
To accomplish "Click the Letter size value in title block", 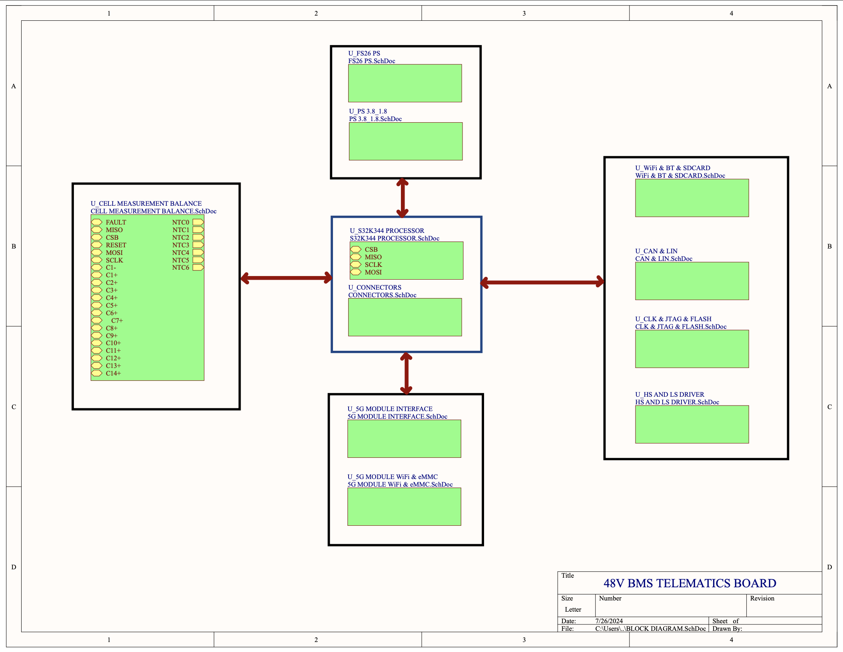I will click(x=573, y=610).
